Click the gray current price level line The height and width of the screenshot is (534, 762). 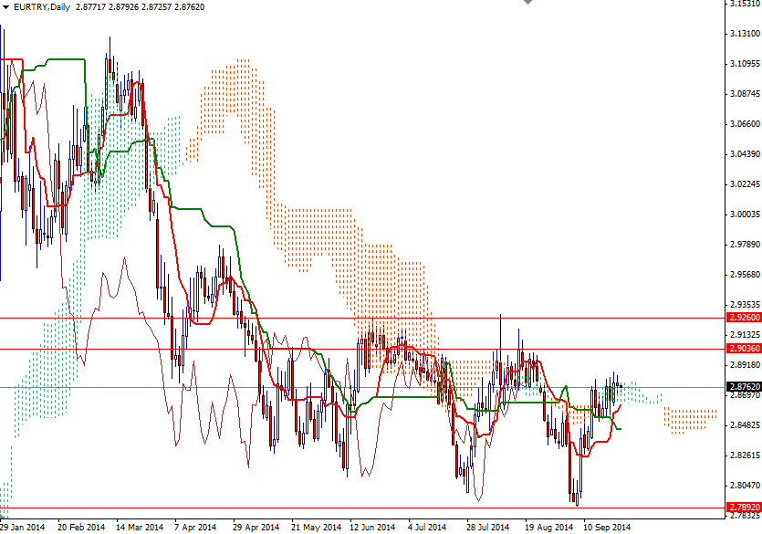183,386
